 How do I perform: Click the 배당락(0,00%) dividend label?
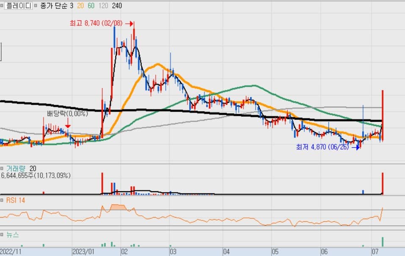(x=68, y=113)
